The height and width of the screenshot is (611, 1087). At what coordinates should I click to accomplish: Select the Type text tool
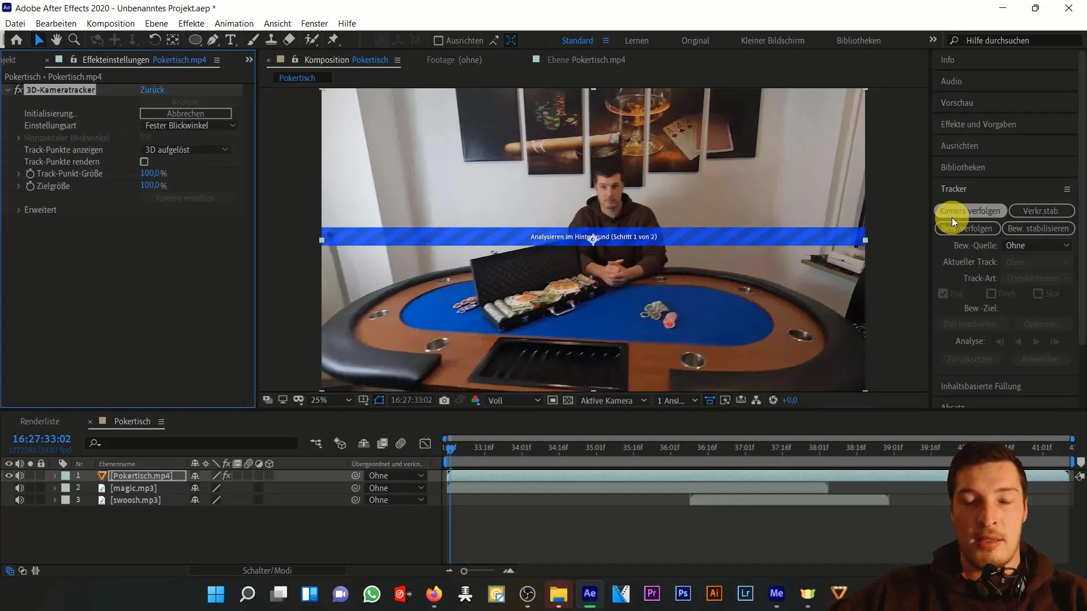pos(230,40)
